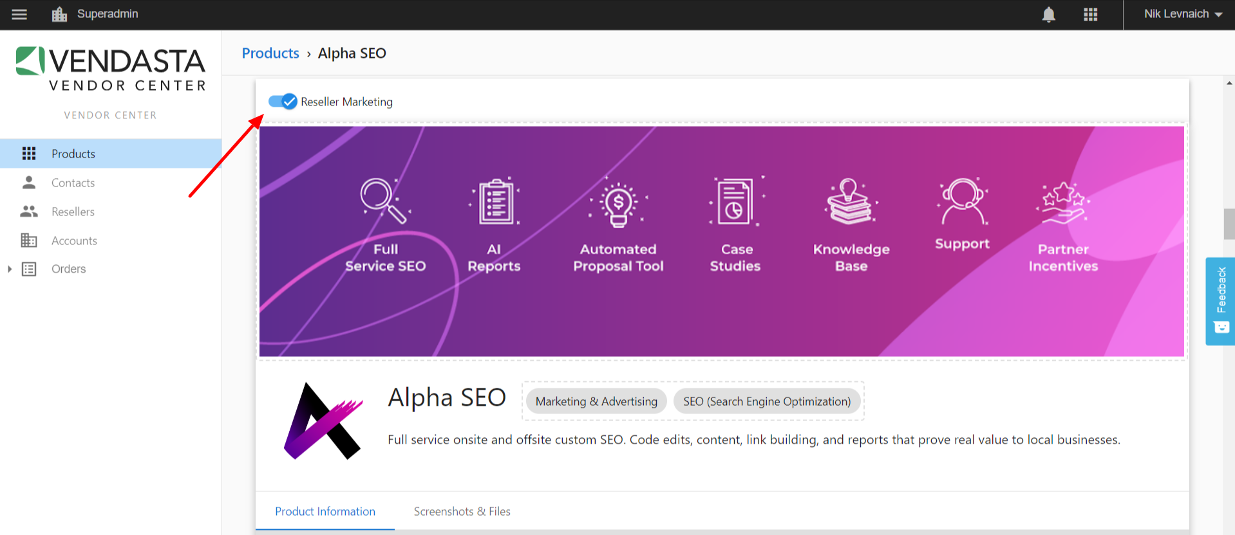The height and width of the screenshot is (535, 1235).
Task: Click the Contacts person icon
Action: click(x=29, y=183)
